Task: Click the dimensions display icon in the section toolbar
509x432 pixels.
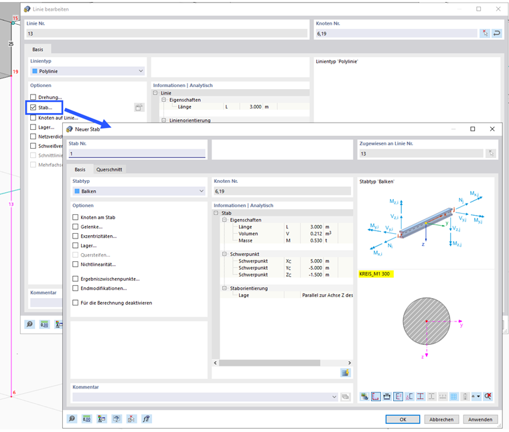Action: pos(387,397)
